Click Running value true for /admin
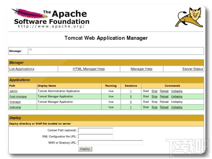This screenshot has height=159, width=212. (111, 91)
